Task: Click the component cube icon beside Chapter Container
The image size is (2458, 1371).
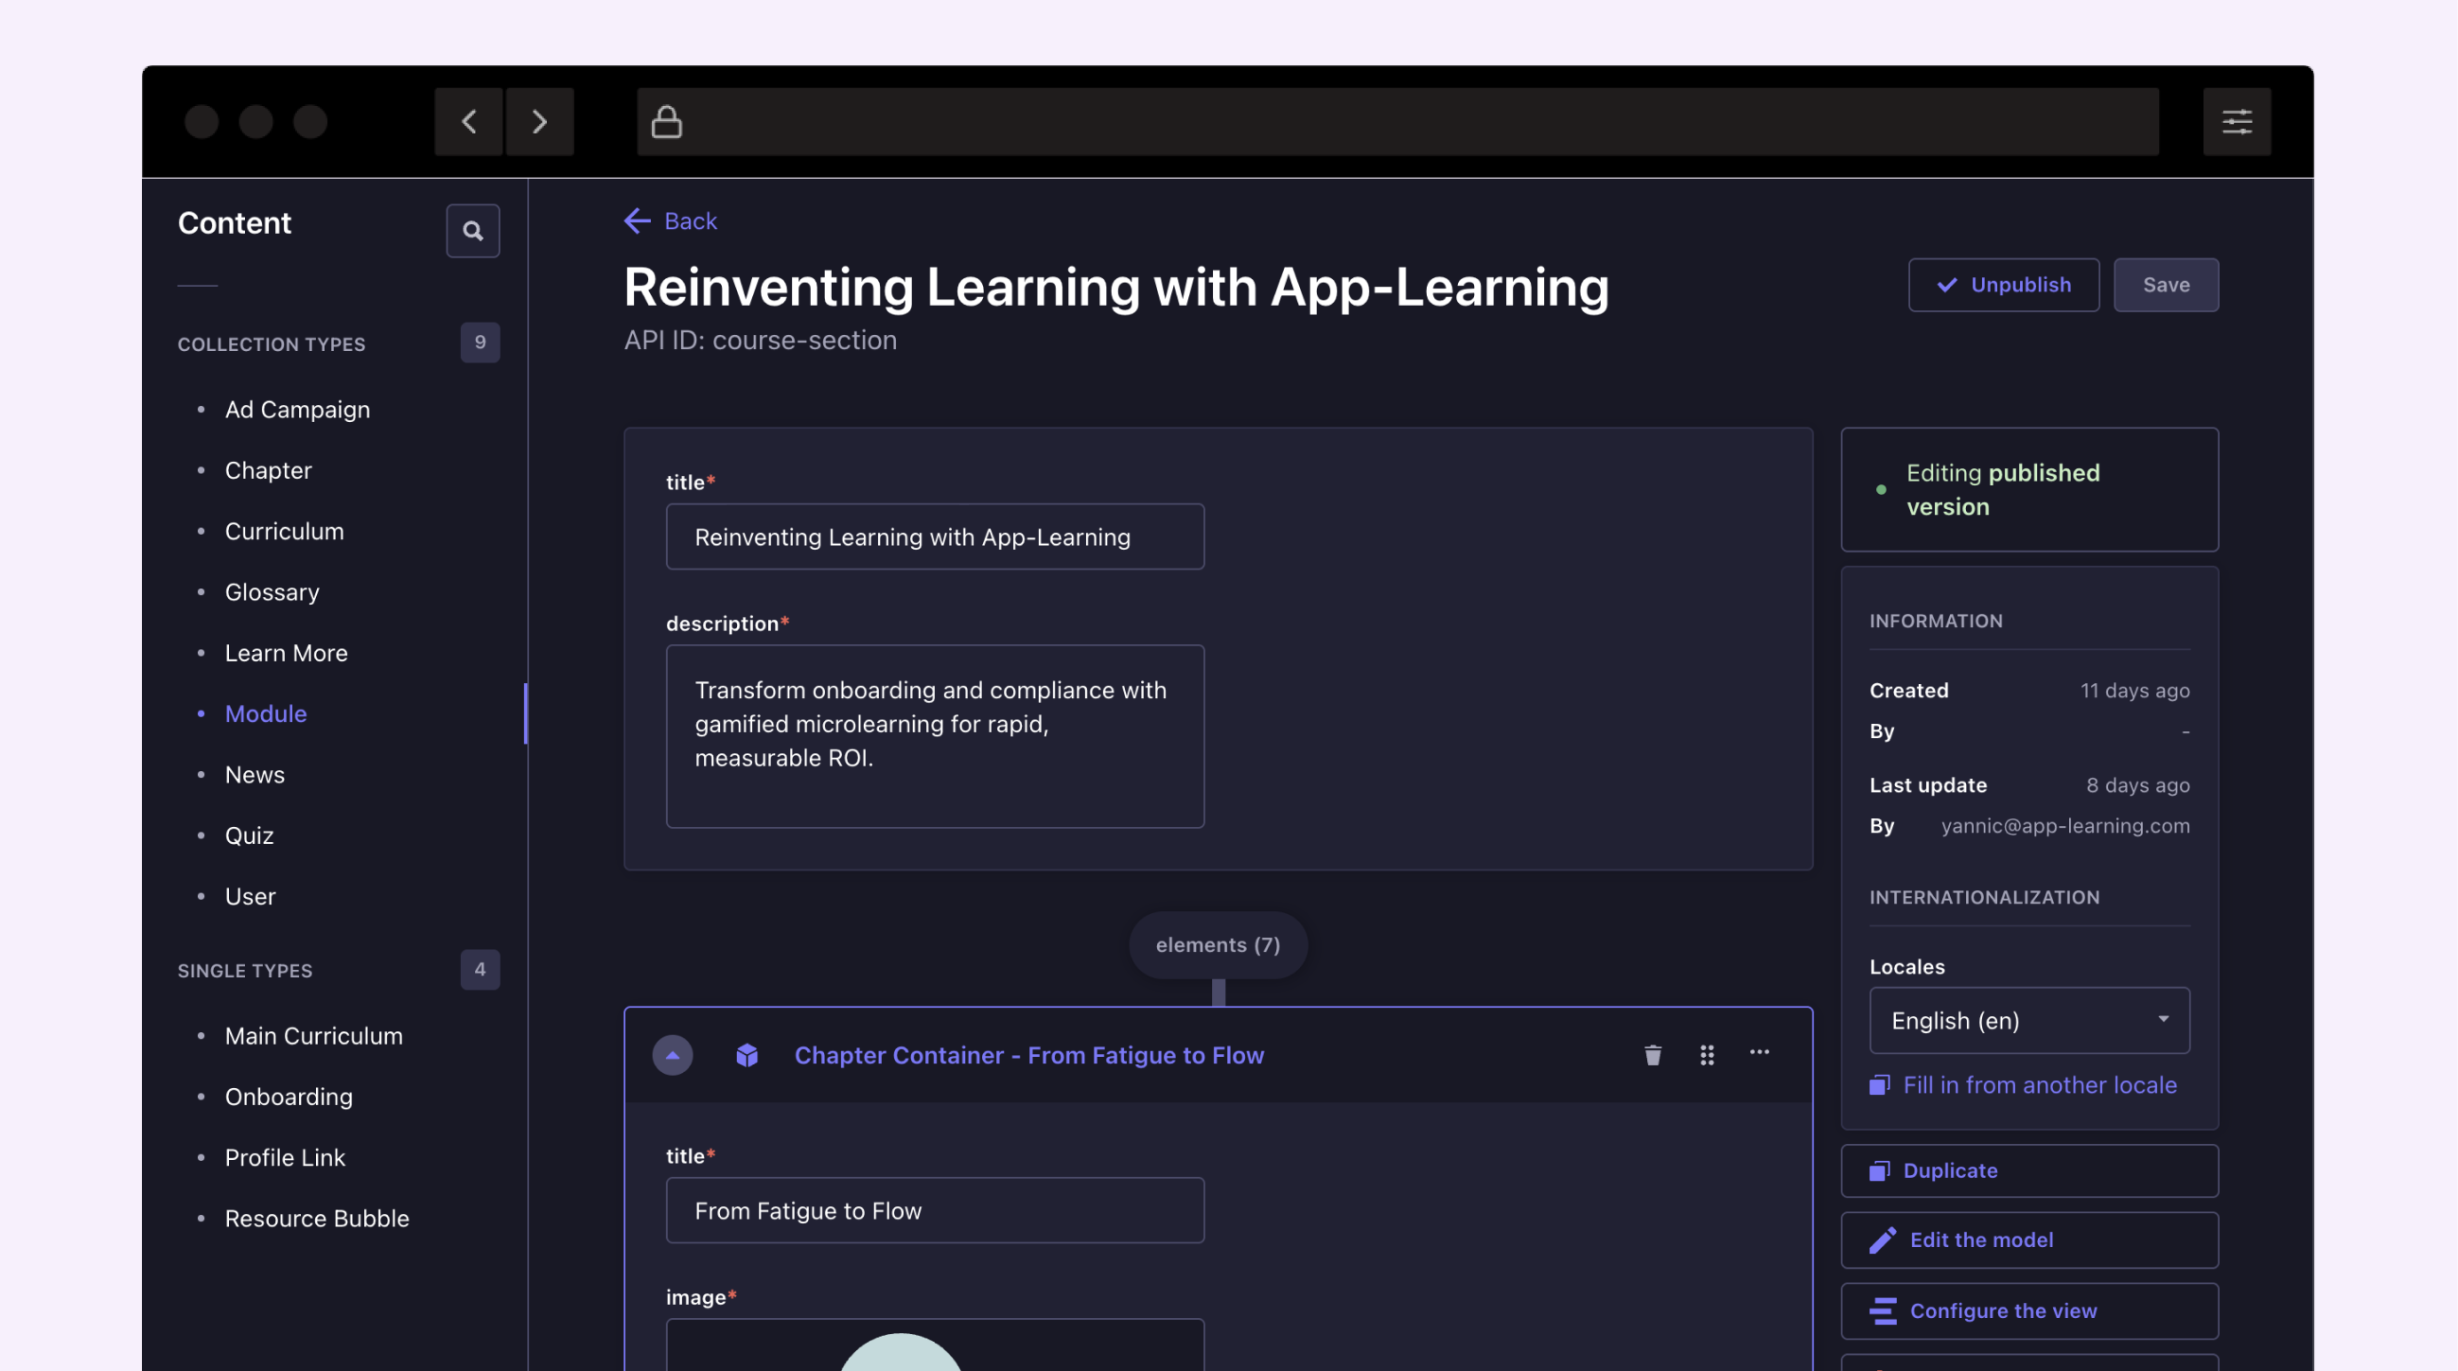Action: (x=747, y=1055)
